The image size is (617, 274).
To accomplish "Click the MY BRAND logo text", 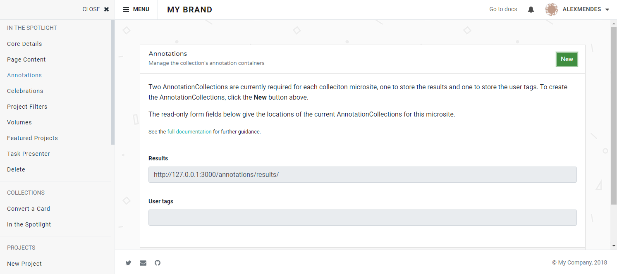I will [189, 9].
